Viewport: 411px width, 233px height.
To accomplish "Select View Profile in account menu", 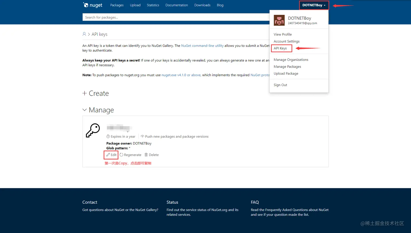I will click(283, 34).
